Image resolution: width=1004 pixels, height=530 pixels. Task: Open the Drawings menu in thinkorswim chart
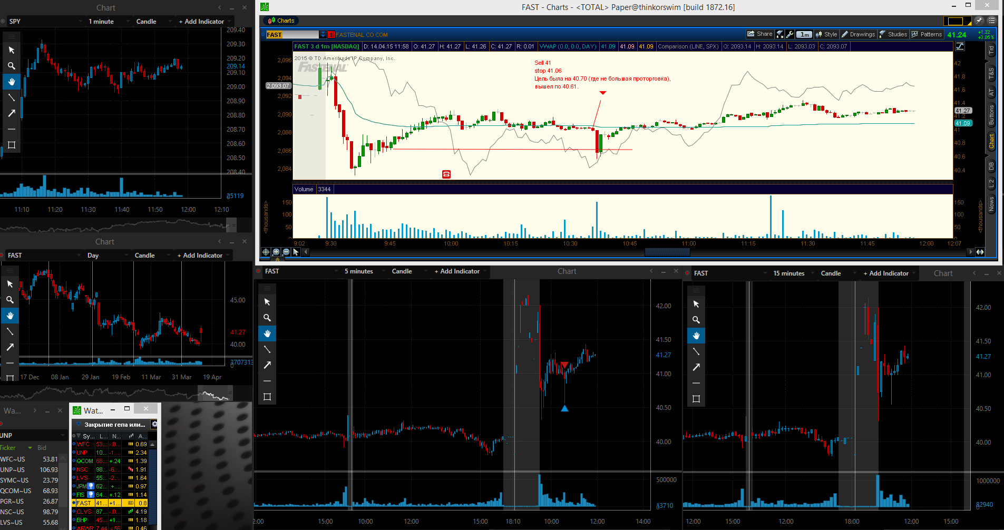(858, 34)
